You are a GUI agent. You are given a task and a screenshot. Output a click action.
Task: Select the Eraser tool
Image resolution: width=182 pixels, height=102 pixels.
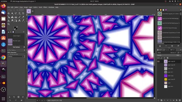coord(23,17)
